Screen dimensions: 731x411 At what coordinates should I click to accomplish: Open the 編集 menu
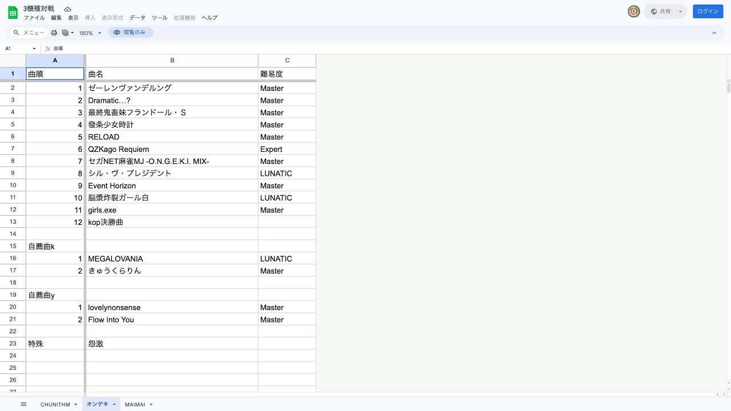56,18
